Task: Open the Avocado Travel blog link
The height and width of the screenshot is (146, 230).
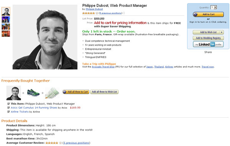Action: tap(103, 67)
